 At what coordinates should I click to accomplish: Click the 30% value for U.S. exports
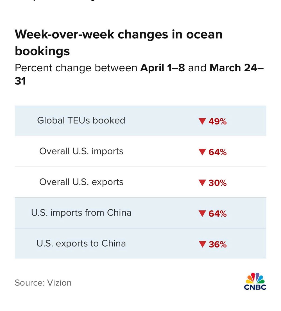click(217, 183)
